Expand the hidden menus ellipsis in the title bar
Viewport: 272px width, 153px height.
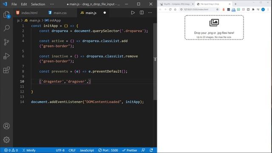pos(52,4)
